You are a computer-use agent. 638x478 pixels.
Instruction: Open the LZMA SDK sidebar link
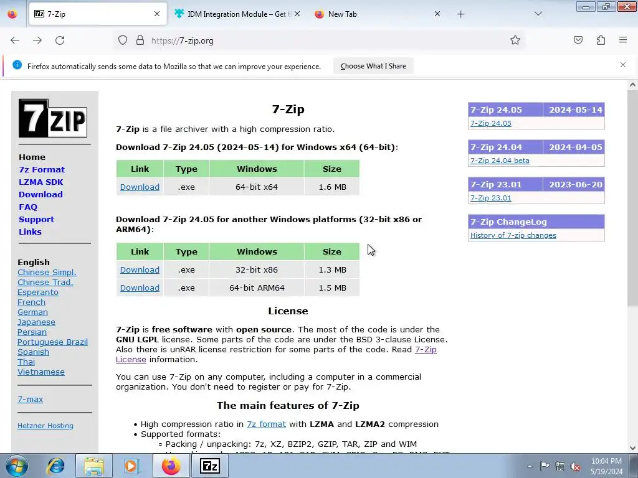(x=40, y=182)
